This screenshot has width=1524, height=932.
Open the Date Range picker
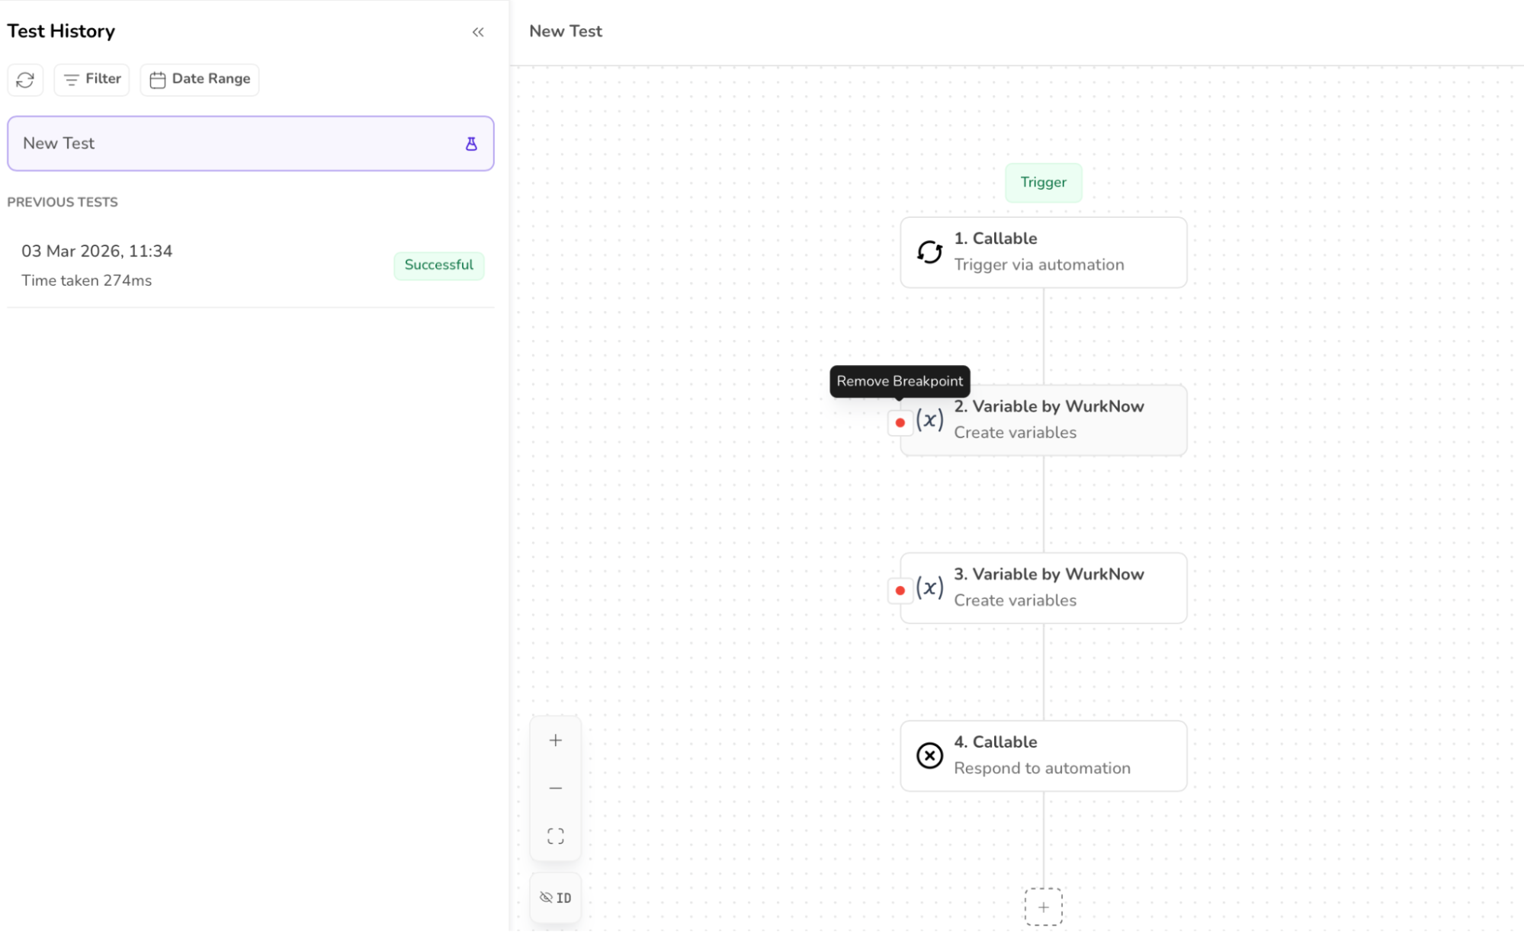pos(200,79)
